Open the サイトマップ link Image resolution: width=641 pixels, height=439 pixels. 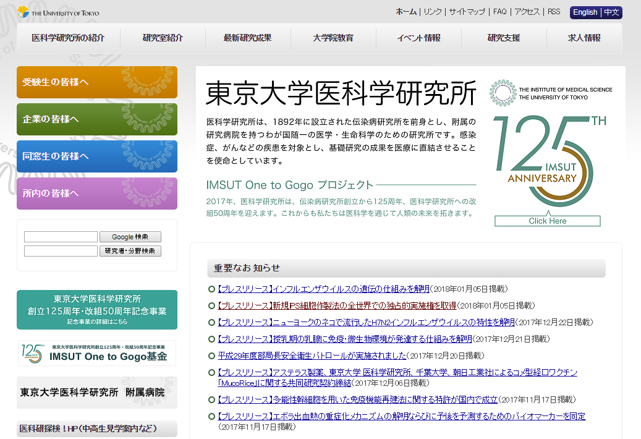[467, 12]
